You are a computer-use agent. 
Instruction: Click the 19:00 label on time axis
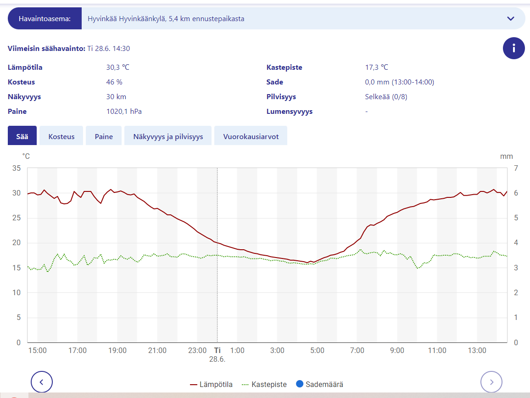(117, 351)
